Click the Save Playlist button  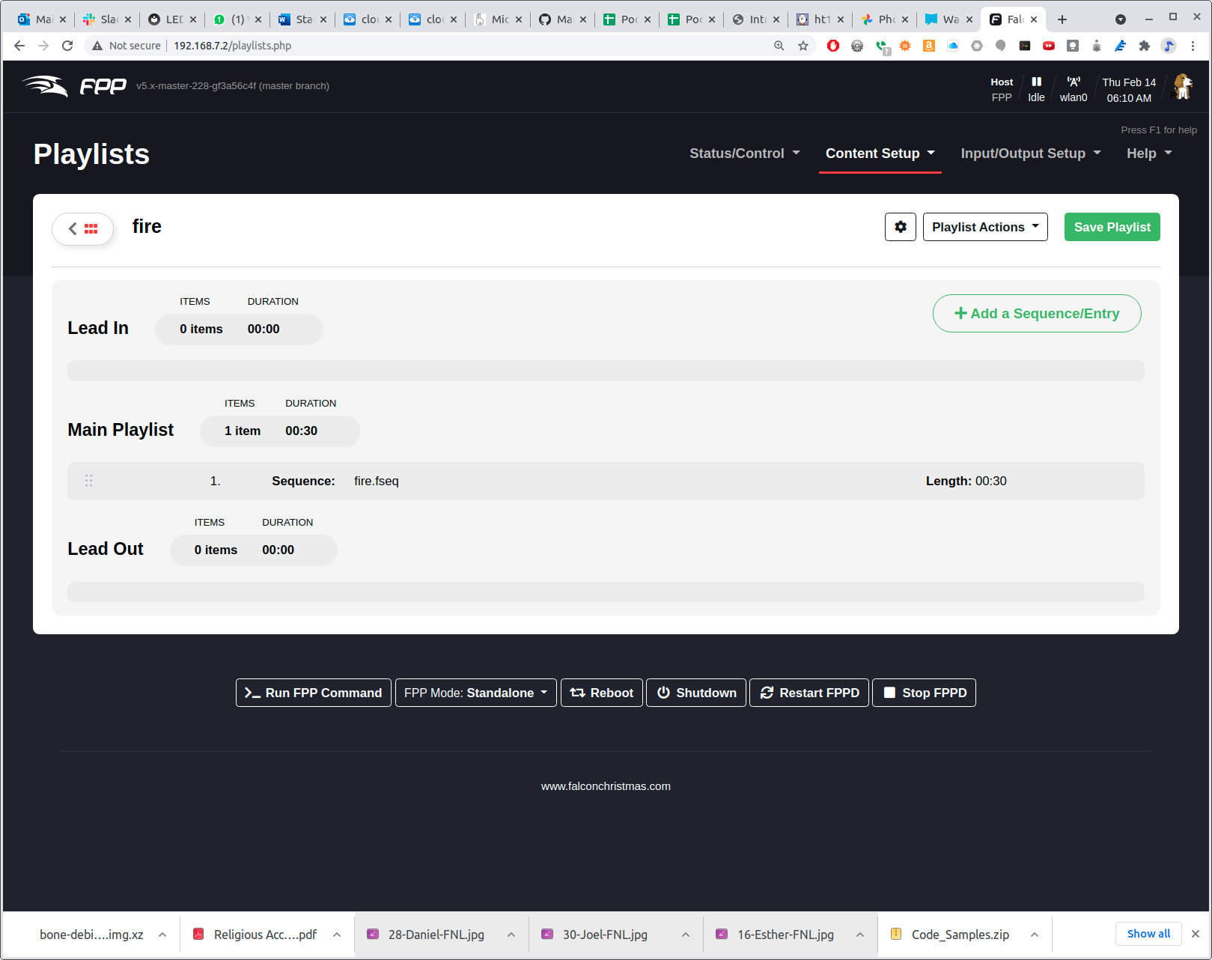pyautogui.click(x=1112, y=227)
